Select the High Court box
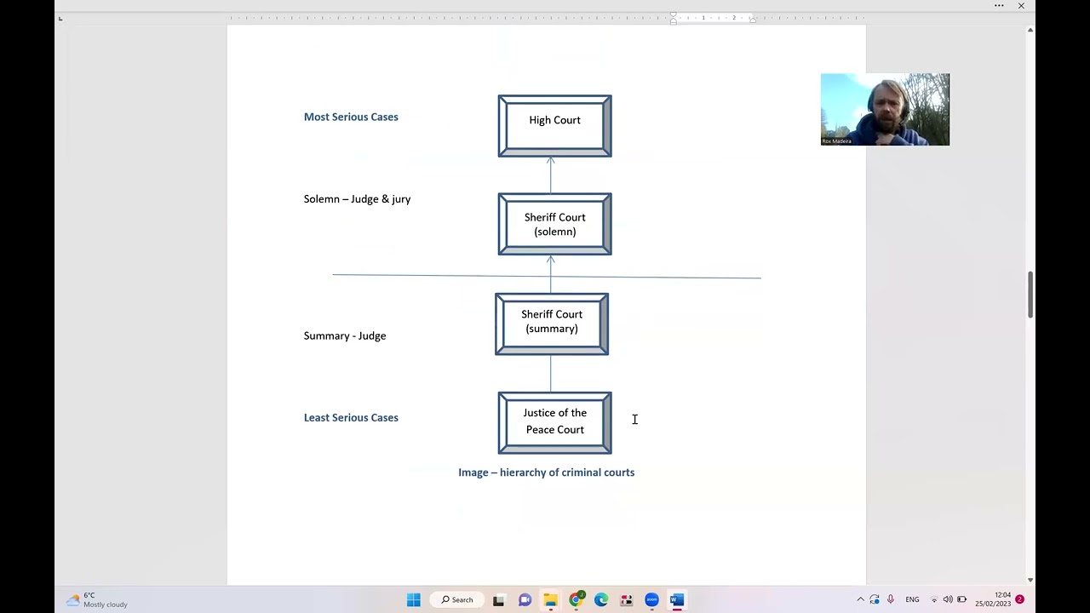This screenshot has height=613, width=1090. point(554,126)
